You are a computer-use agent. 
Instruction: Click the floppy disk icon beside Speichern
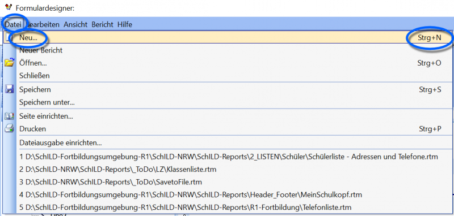9,89
